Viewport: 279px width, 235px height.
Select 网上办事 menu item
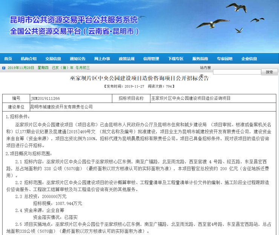(x=102, y=59)
